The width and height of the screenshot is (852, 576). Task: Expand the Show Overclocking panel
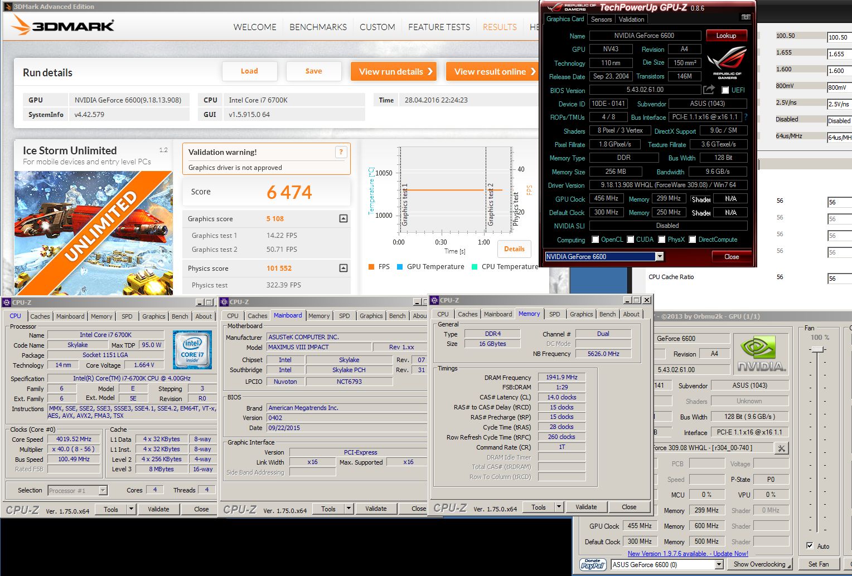point(759,564)
